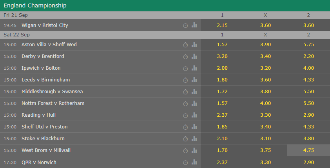View stats chart icon for Wigan v Bristol City
This screenshot has height=168, width=330.
[194, 25]
